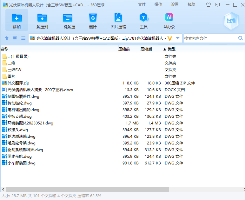245x200 pixels.
Task: Click the scrollbar left arrow
Action: (3, 190)
